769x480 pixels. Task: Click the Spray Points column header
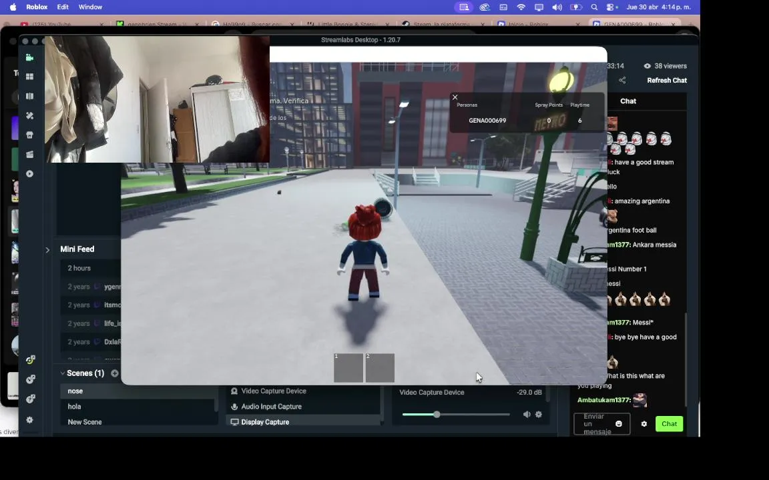point(548,105)
